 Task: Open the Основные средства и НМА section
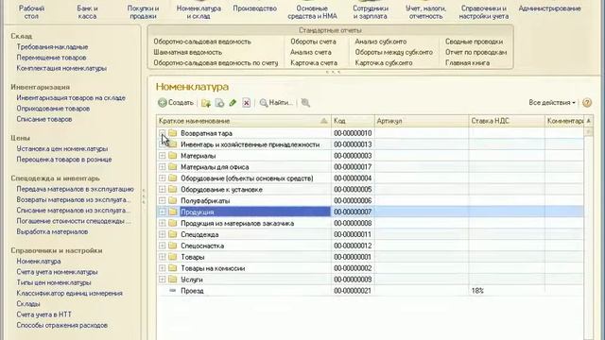coord(312,12)
